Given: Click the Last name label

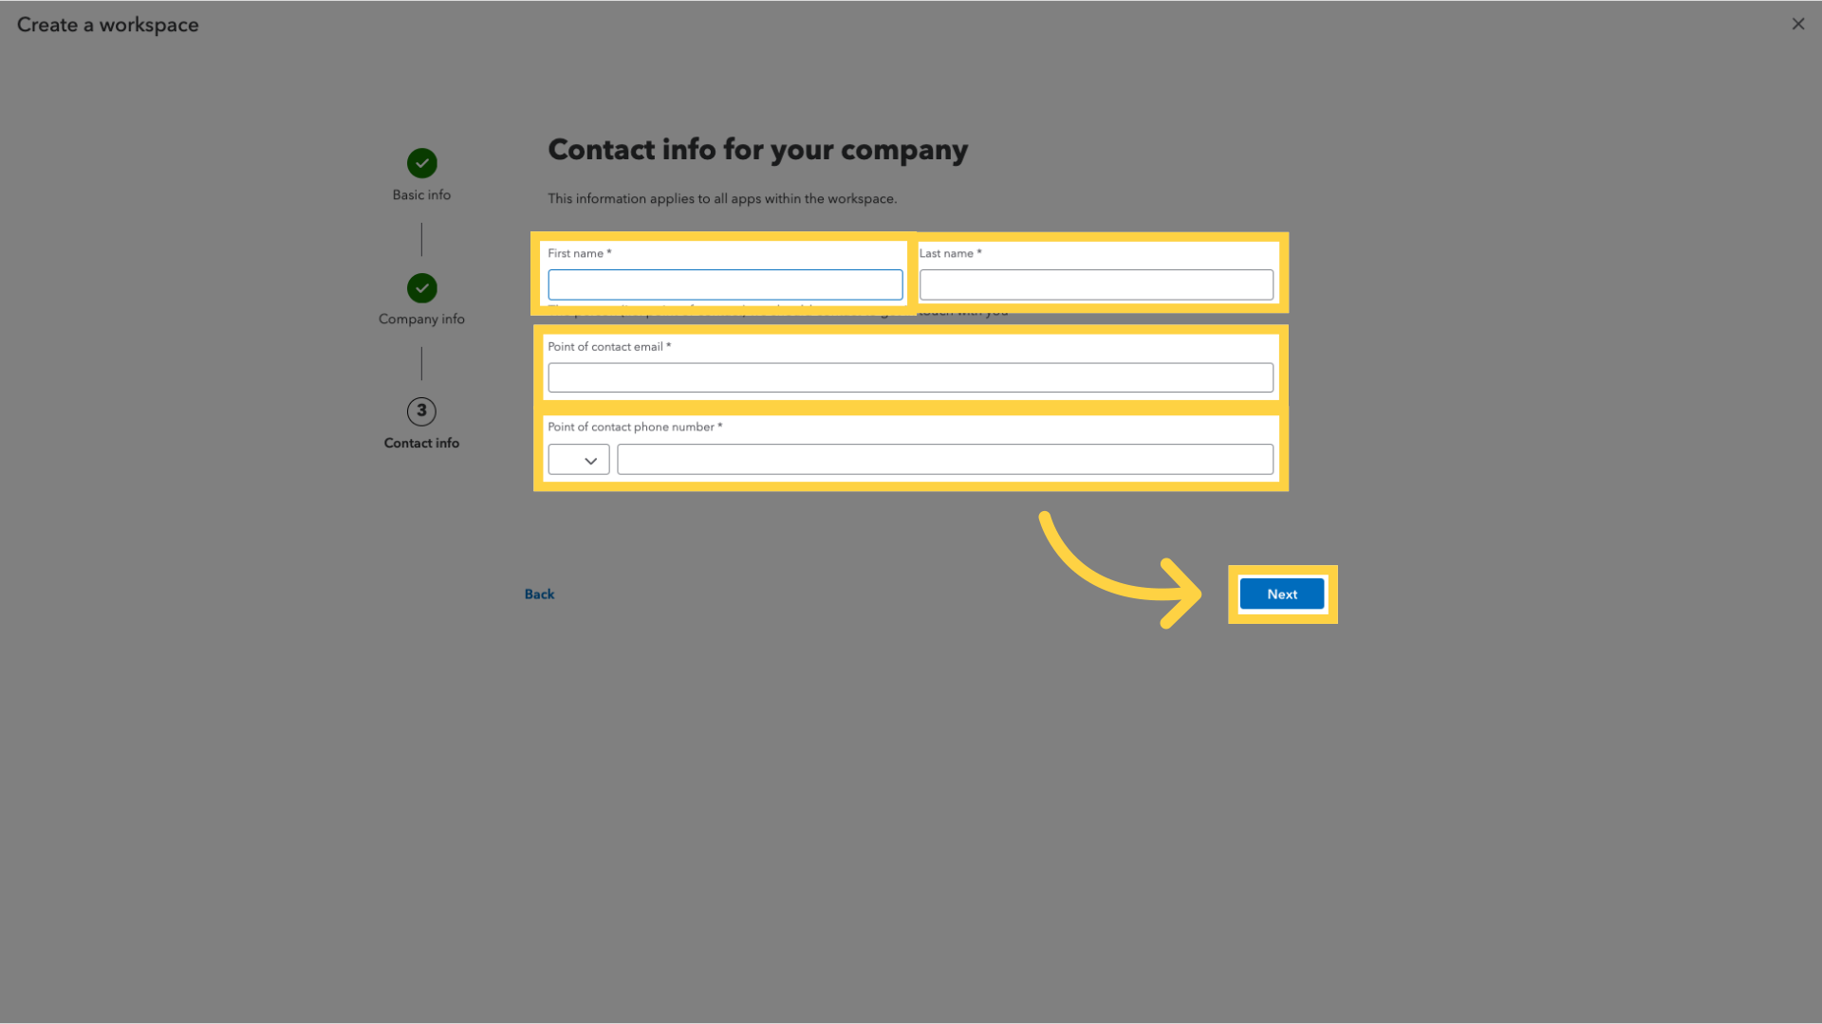Looking at the screenshot, I should (946, 253).
